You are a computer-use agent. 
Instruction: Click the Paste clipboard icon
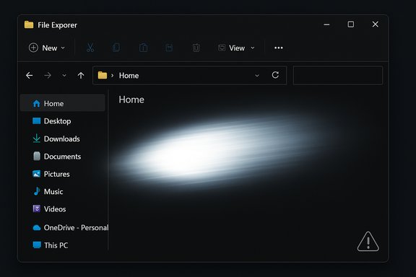[x=143, y=48]
